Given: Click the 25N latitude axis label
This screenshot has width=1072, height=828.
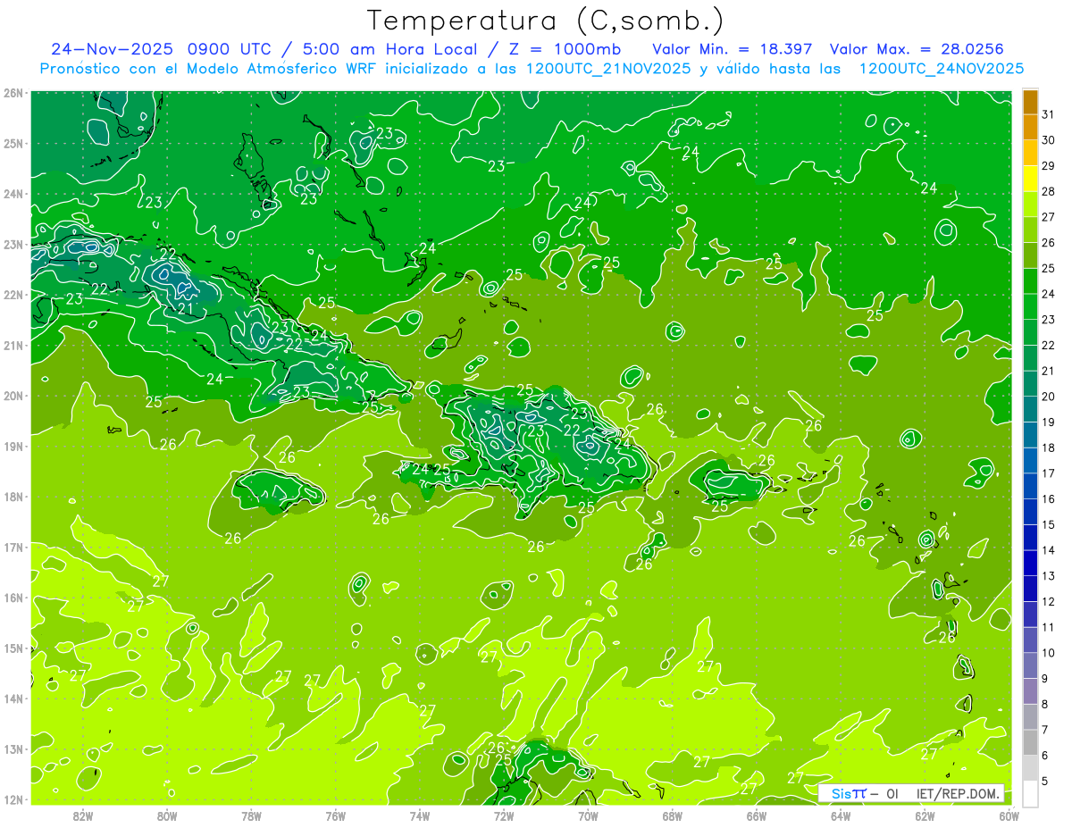Looking at the screenshot, I should click(13, 143).
